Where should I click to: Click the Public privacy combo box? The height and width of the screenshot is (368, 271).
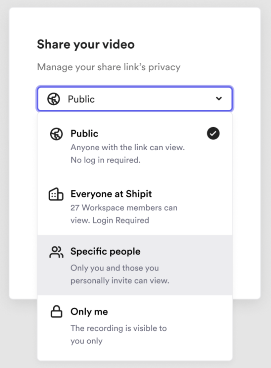click(135, 99)
